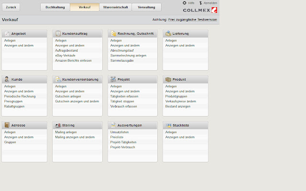Open eBay-Verkäufe link
306x191 pixels.
(x=65, y=55)
